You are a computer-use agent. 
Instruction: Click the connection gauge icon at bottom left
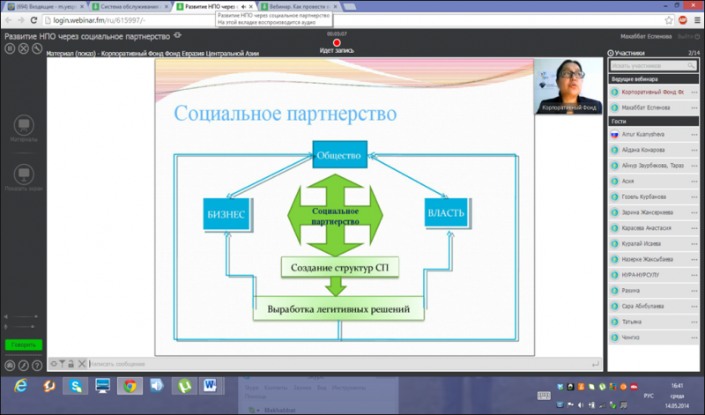click(10, 366)
